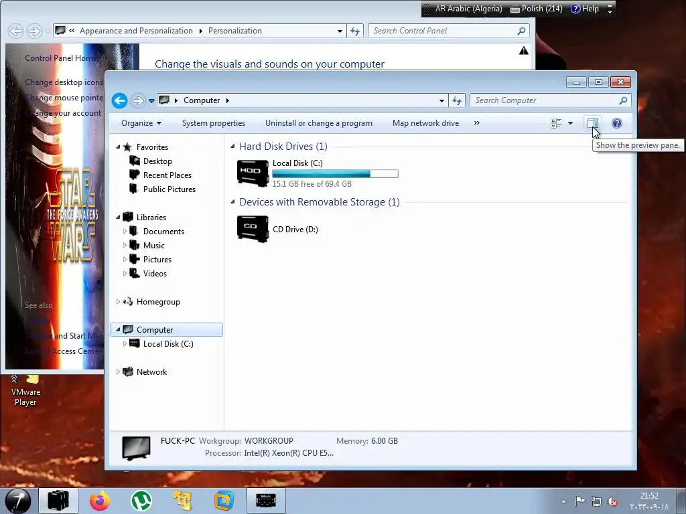
Task: Click AR Arabic (Algeria) language bar button
Action: [x=468, y=9]
